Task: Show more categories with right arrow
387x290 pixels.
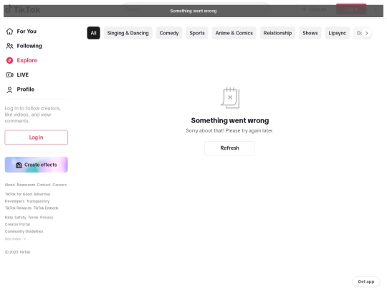Action: pos(367,33)
